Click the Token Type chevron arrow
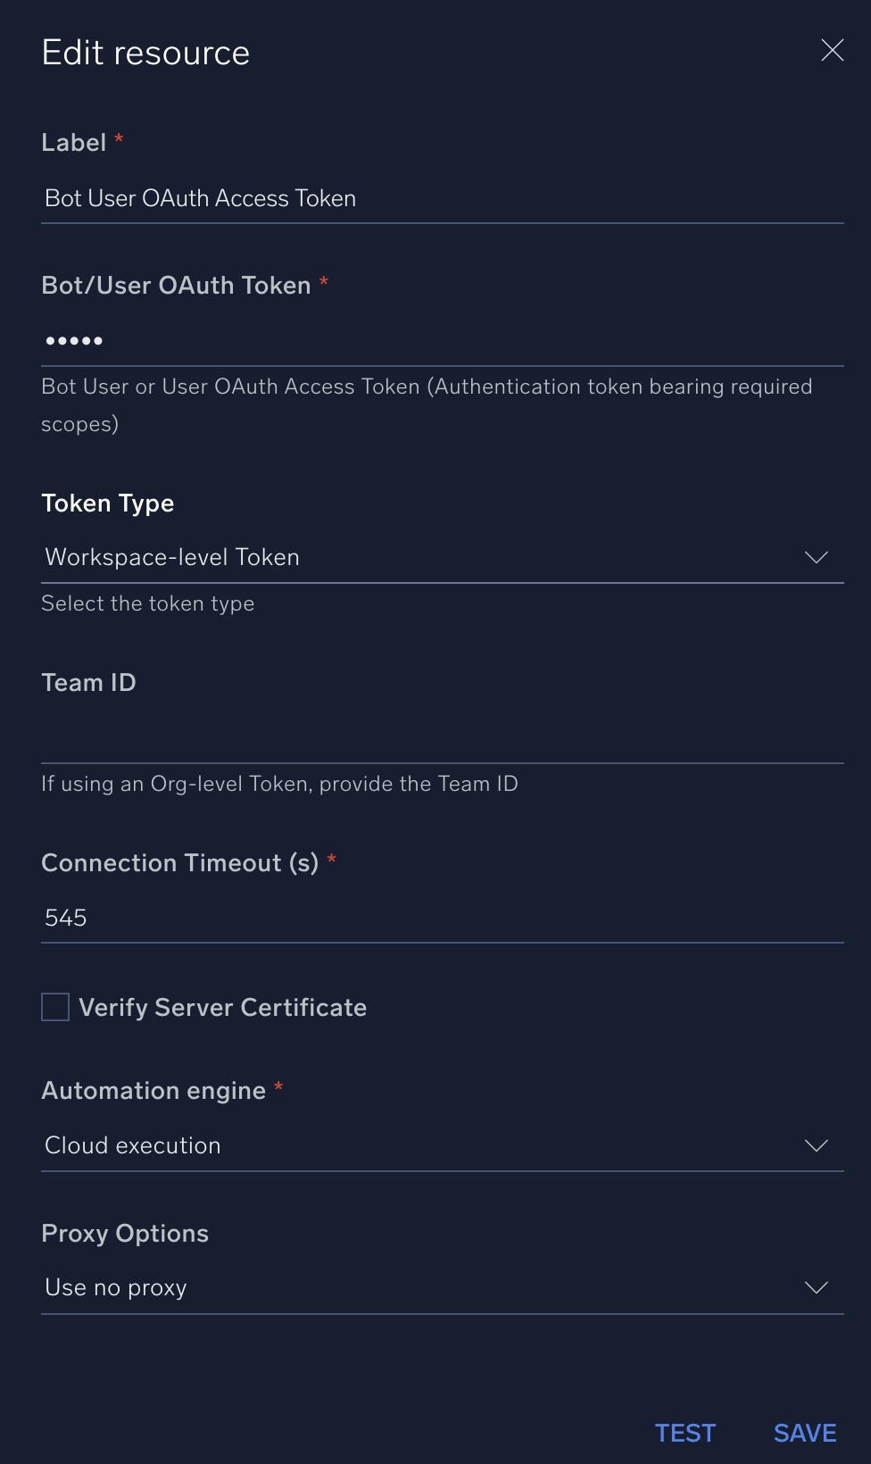This screenshot has height=1464, width=871. pos(816,558)
